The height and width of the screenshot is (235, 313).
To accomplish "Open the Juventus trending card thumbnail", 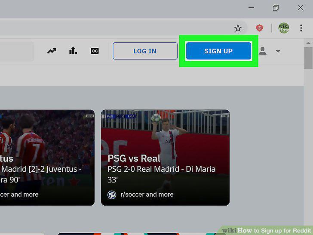I will click(47, 158).
